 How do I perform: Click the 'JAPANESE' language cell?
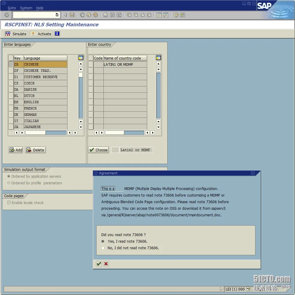click(x=46, y=127)
